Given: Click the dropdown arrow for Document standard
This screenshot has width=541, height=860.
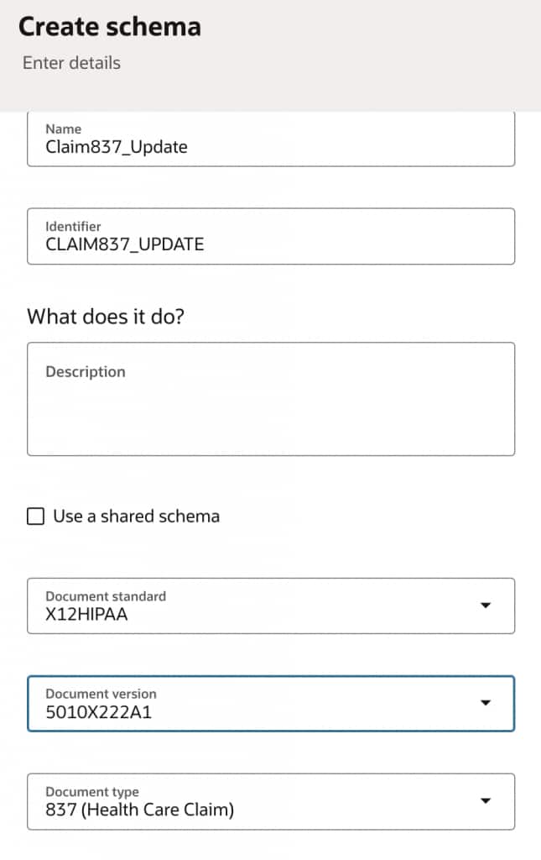Looking at the screenshot, I should pos(485,606).
